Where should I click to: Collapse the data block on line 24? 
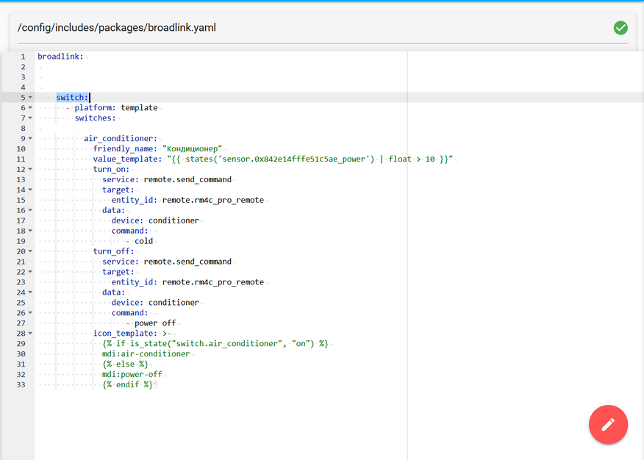point(30,292)
